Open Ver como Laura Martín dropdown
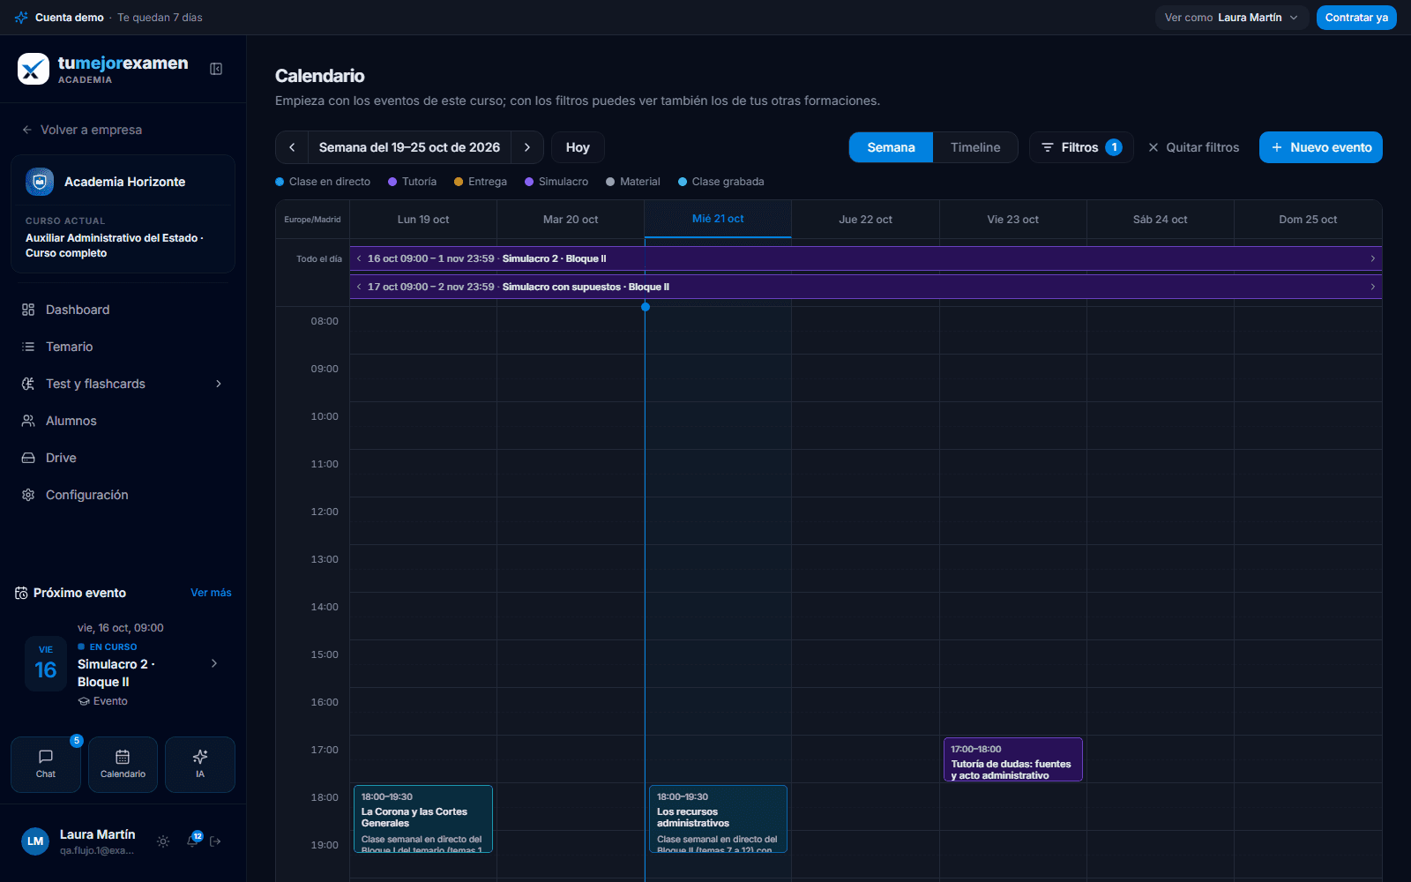Screen dimensions: 1411x882 1231,18
